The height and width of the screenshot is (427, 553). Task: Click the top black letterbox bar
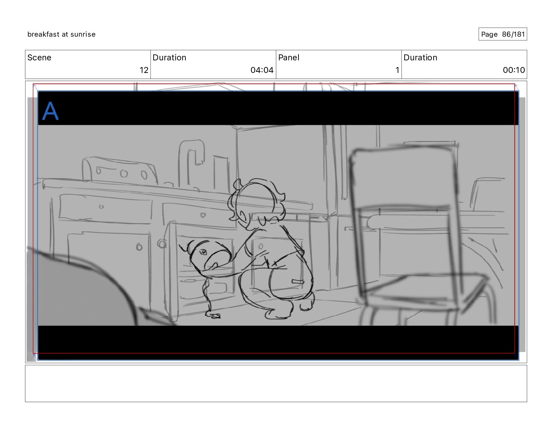point(278,108)
